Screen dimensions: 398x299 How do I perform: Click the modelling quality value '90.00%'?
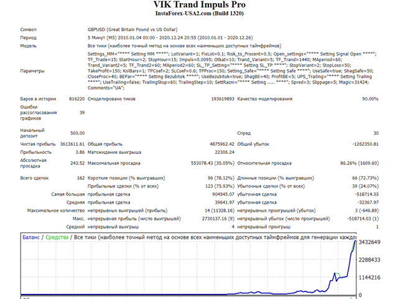point(371,98)
